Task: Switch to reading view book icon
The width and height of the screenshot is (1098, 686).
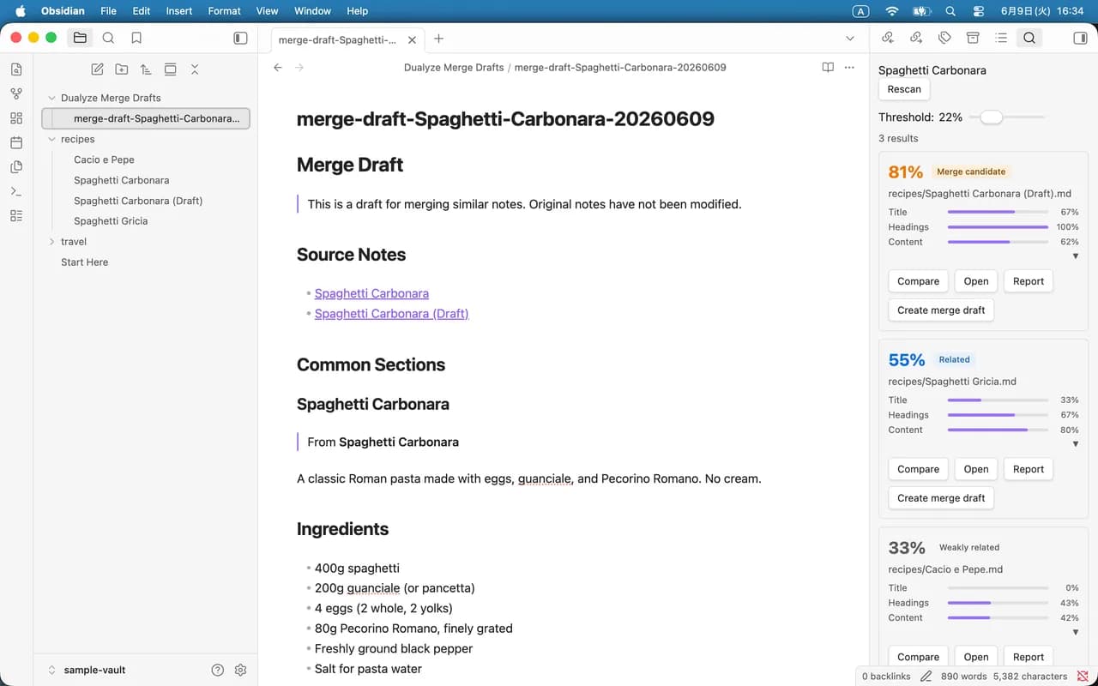Action: coord(828,67)
